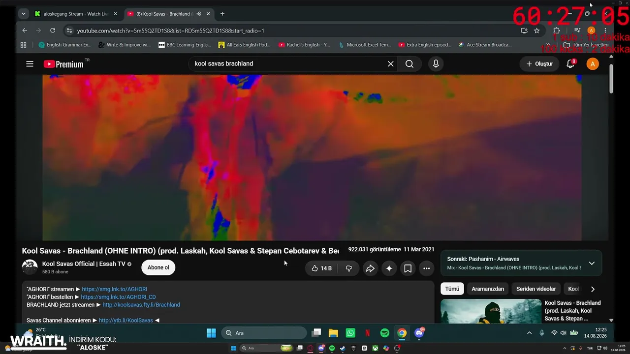
Task: Open the Kool Savas - Brachland sidebar thumbnail
Action: (x=491, y=311)
